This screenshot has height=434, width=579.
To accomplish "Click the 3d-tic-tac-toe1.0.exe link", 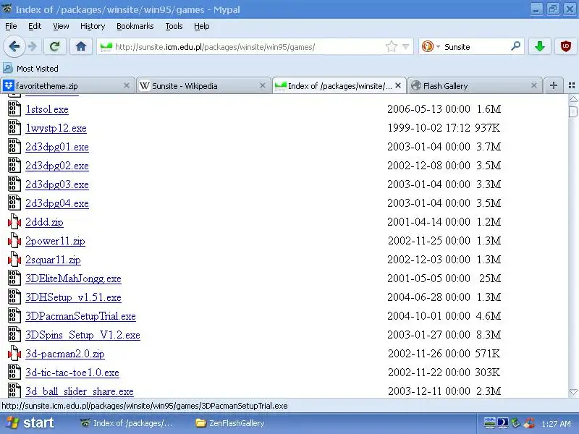I will click(72, 373).
